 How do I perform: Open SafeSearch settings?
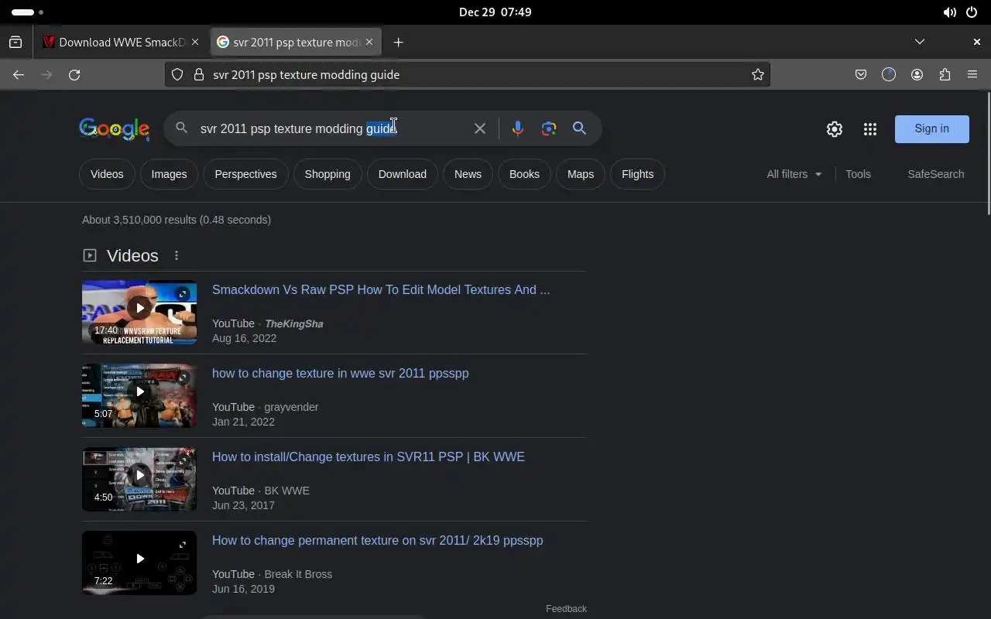pos(936,174)
